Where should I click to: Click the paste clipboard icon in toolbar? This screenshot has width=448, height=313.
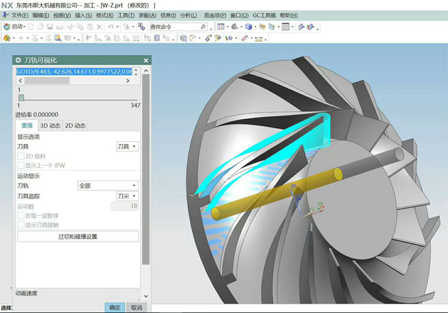click(89, 27)
